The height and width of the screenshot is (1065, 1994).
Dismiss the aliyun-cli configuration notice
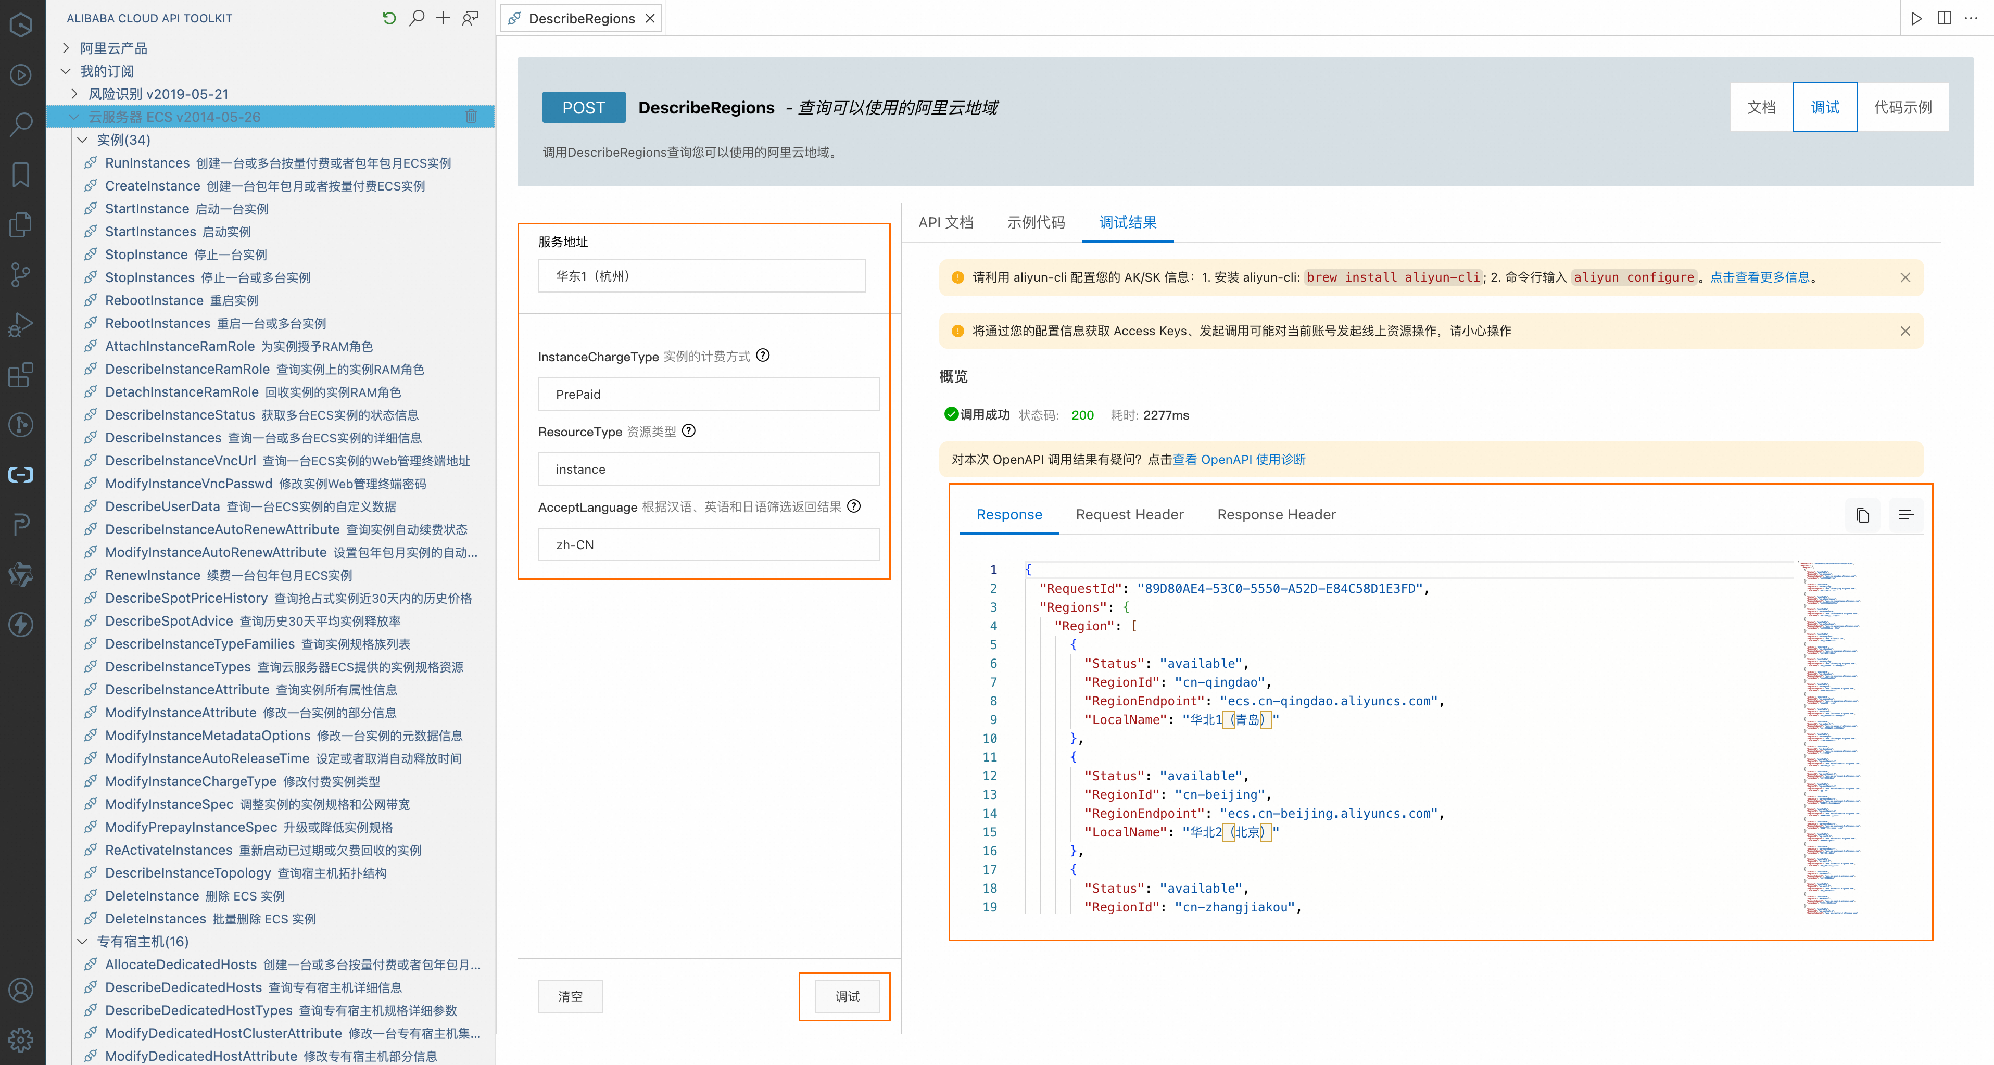(1905, 277)
